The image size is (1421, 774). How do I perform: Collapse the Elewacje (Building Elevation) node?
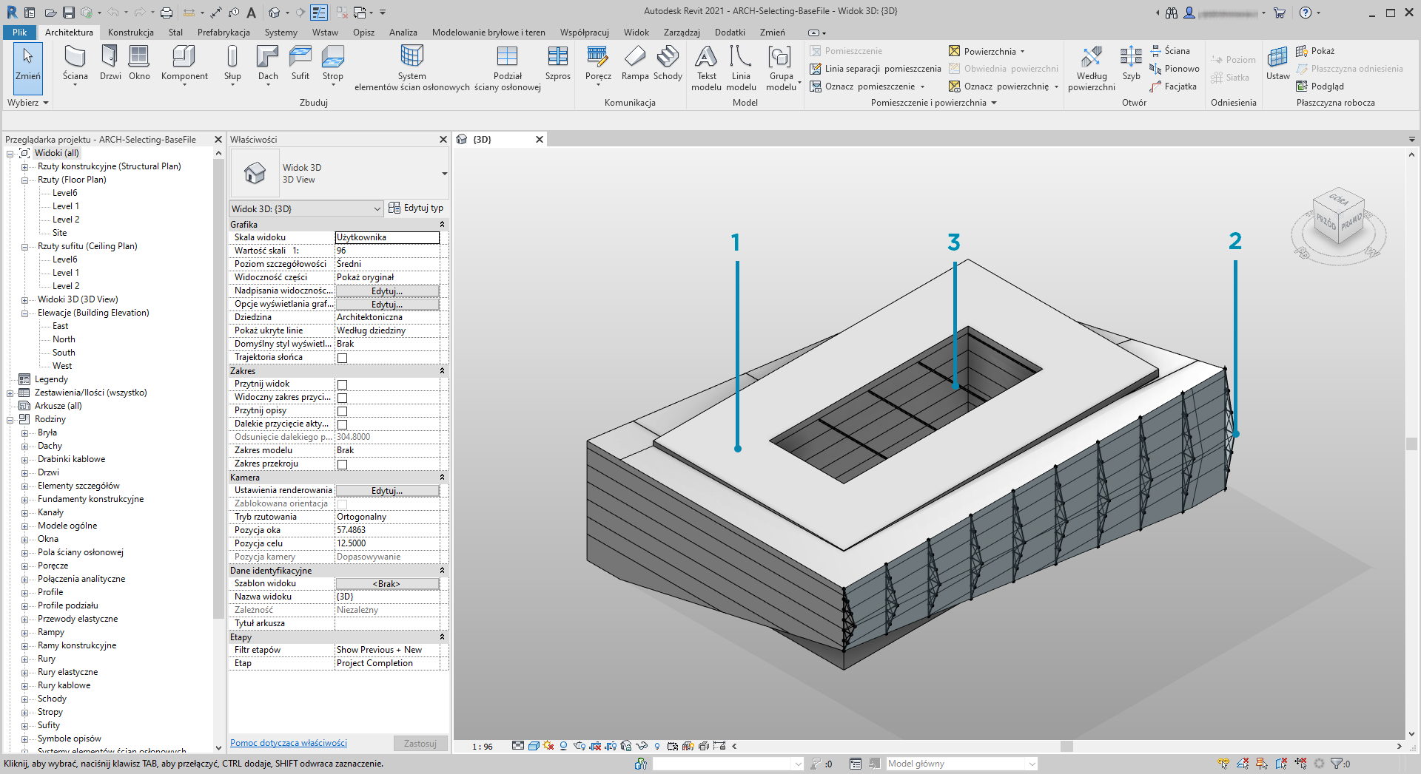pos(24,313)
